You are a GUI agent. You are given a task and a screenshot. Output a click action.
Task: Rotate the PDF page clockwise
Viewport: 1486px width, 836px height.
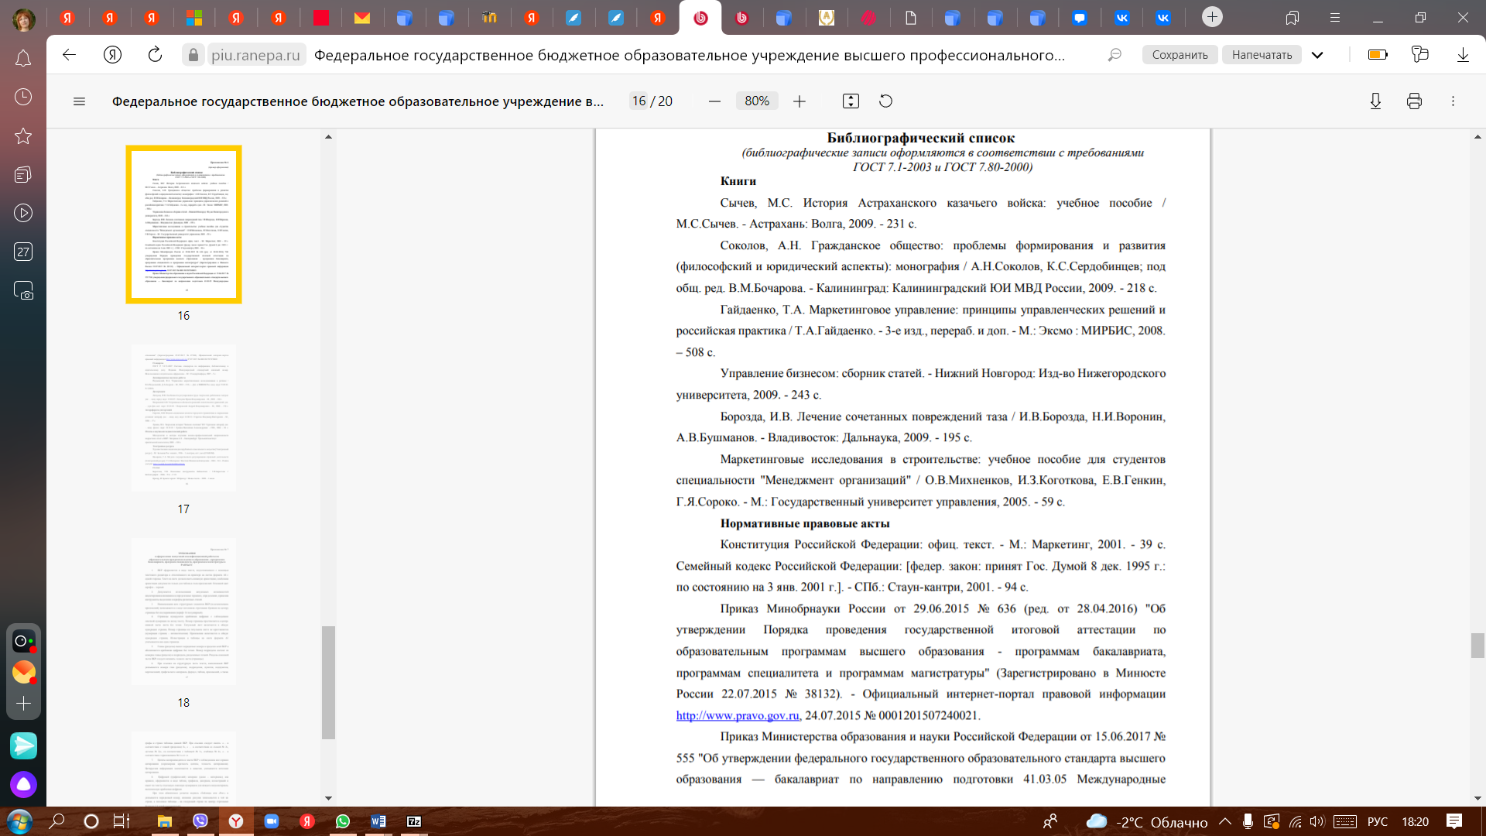[885, 101]
